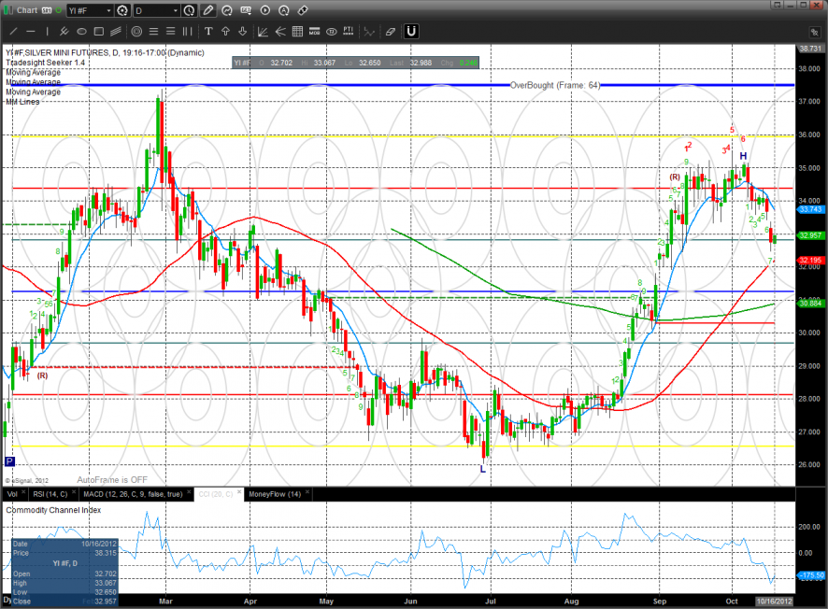The image size is (828, 609).
Task: Toggle the pencil drawing mode button
Action: [207, 10]
